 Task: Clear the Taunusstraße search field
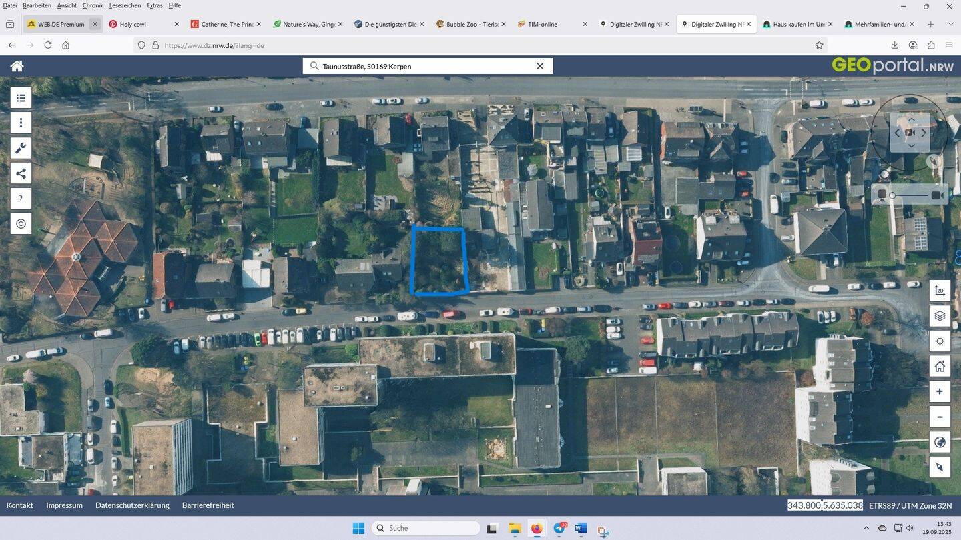(x=539, y=66)
